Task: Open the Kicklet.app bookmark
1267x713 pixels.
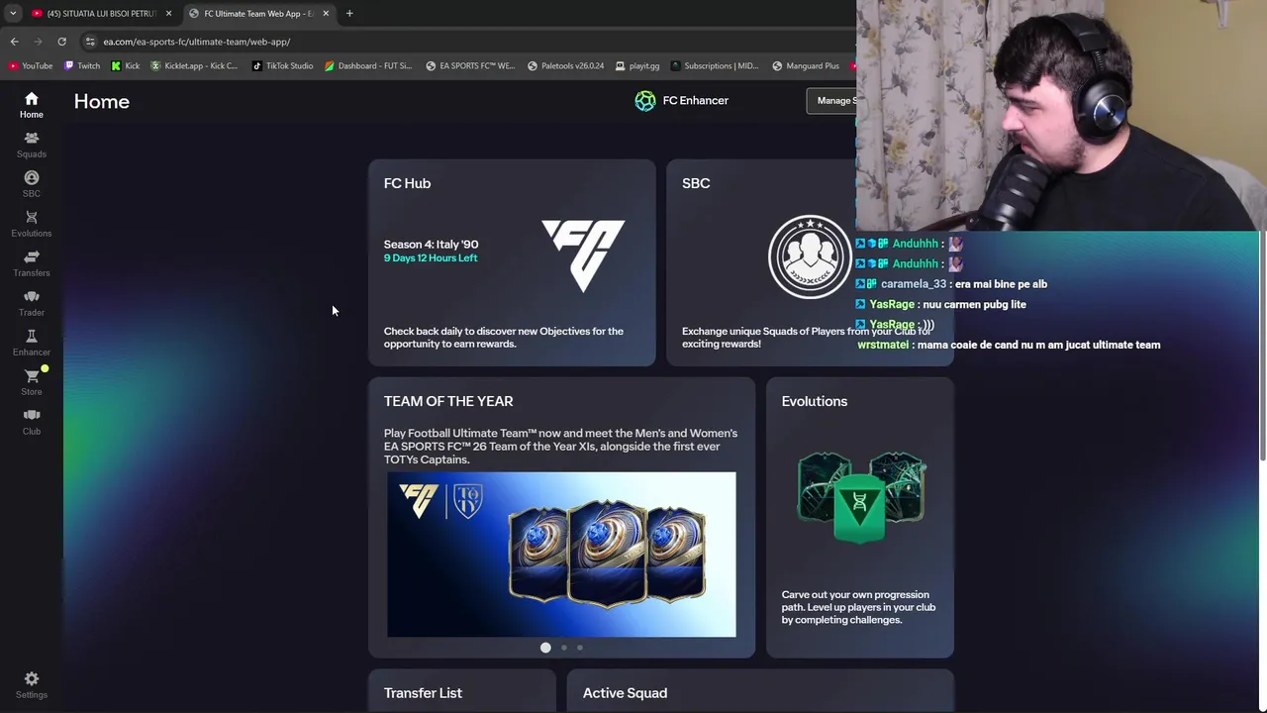Action: (x=194, y=66)
